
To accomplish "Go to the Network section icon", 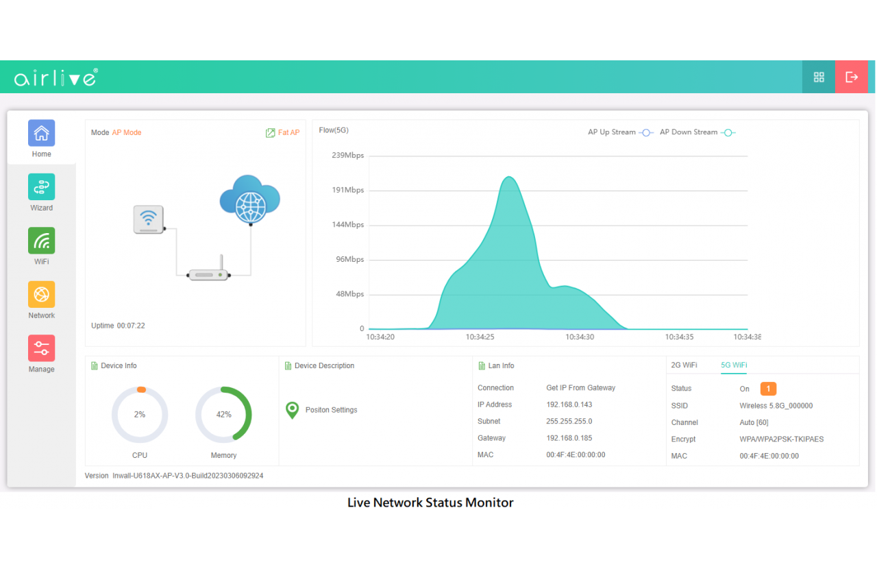I will [41, 295].
